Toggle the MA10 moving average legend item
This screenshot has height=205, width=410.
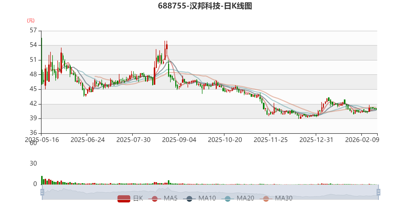[199, 198]
